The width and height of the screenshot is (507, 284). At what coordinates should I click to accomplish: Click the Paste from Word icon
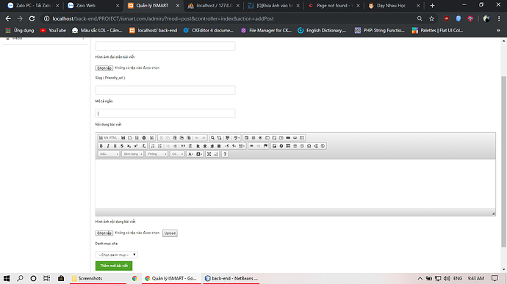189,138
